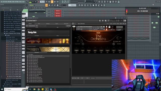Click The Orchestra Complete library banner
The height and width of the screenshot is (91, 161).
[48, 49]
